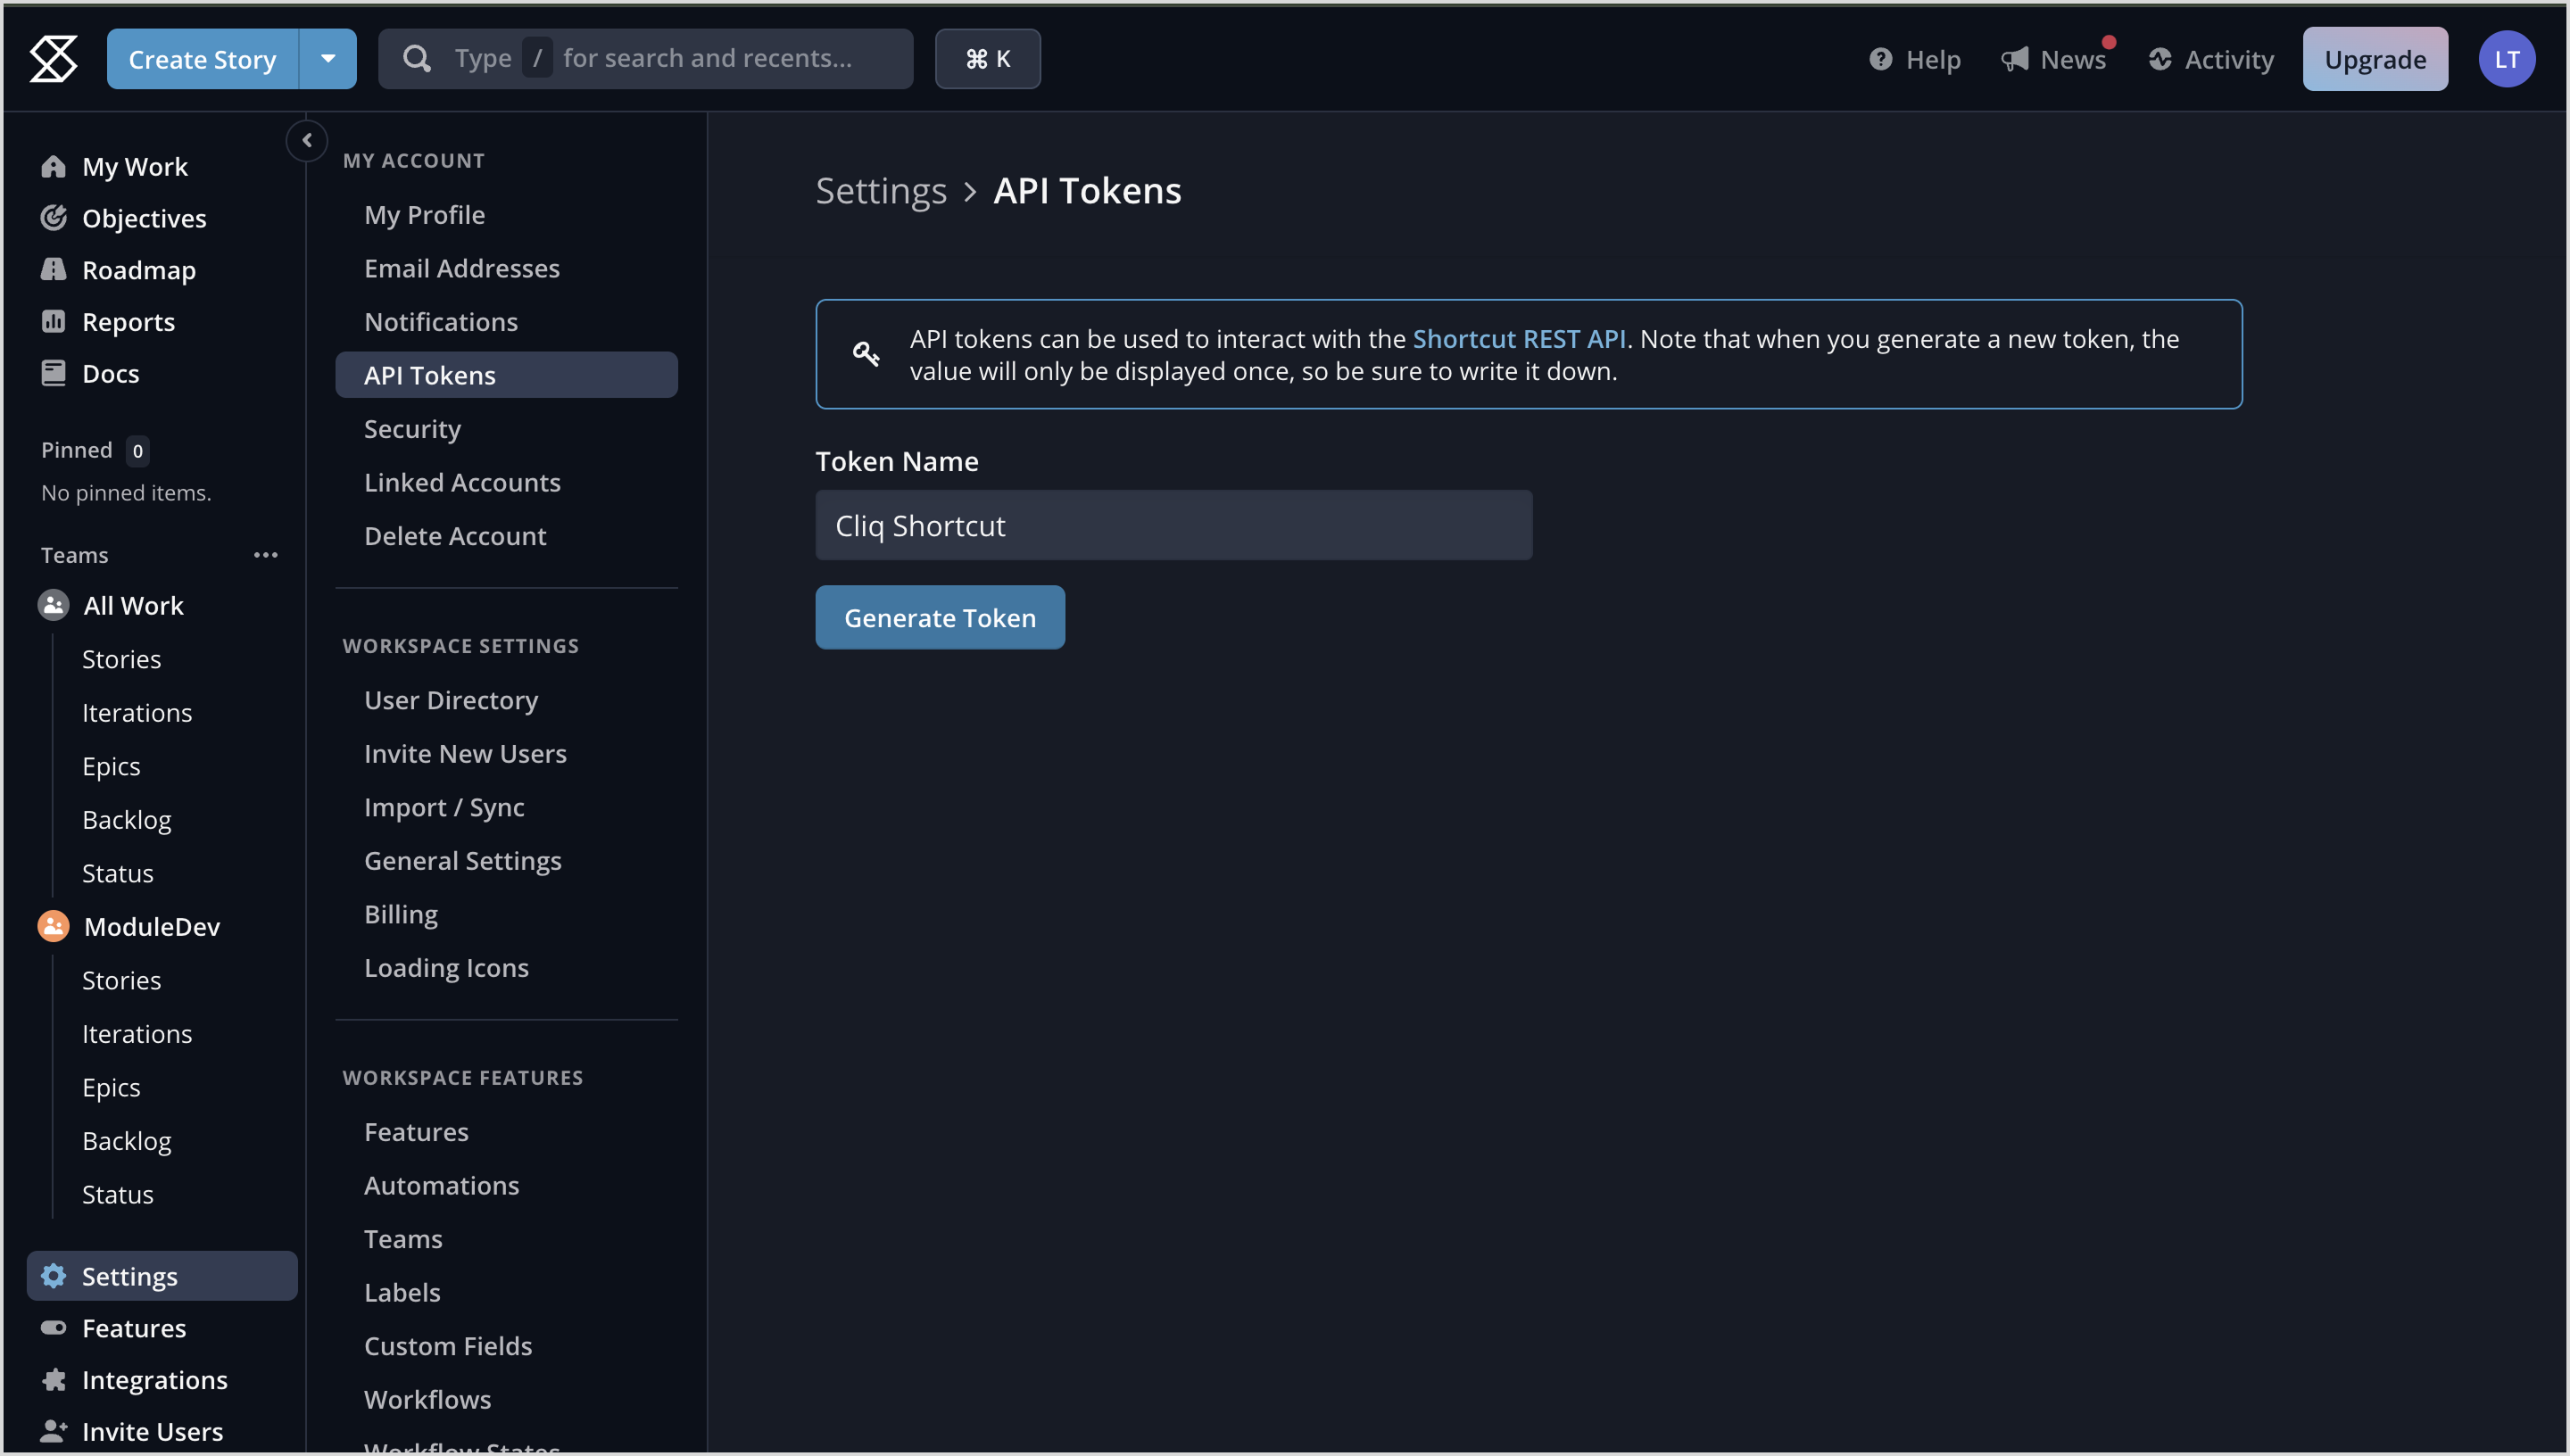Image resolution: width=2570 pixels, height=1456 pixels.
Task: Open Linked Accounts settings page
Action: (462, 482)
